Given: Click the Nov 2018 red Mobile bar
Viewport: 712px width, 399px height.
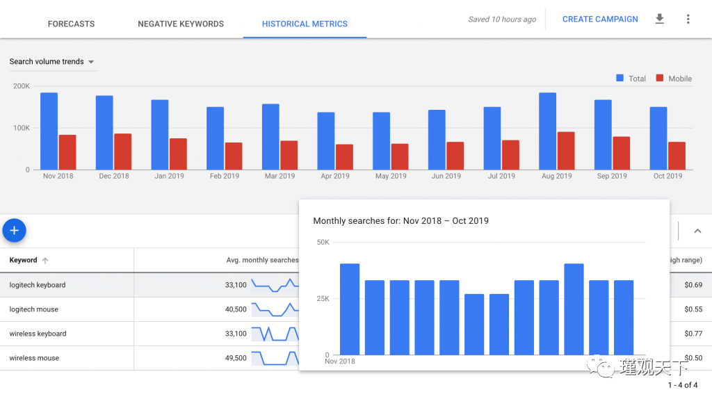Looking at the screenshot, I should pyautogui.click(x=67, y=152).
